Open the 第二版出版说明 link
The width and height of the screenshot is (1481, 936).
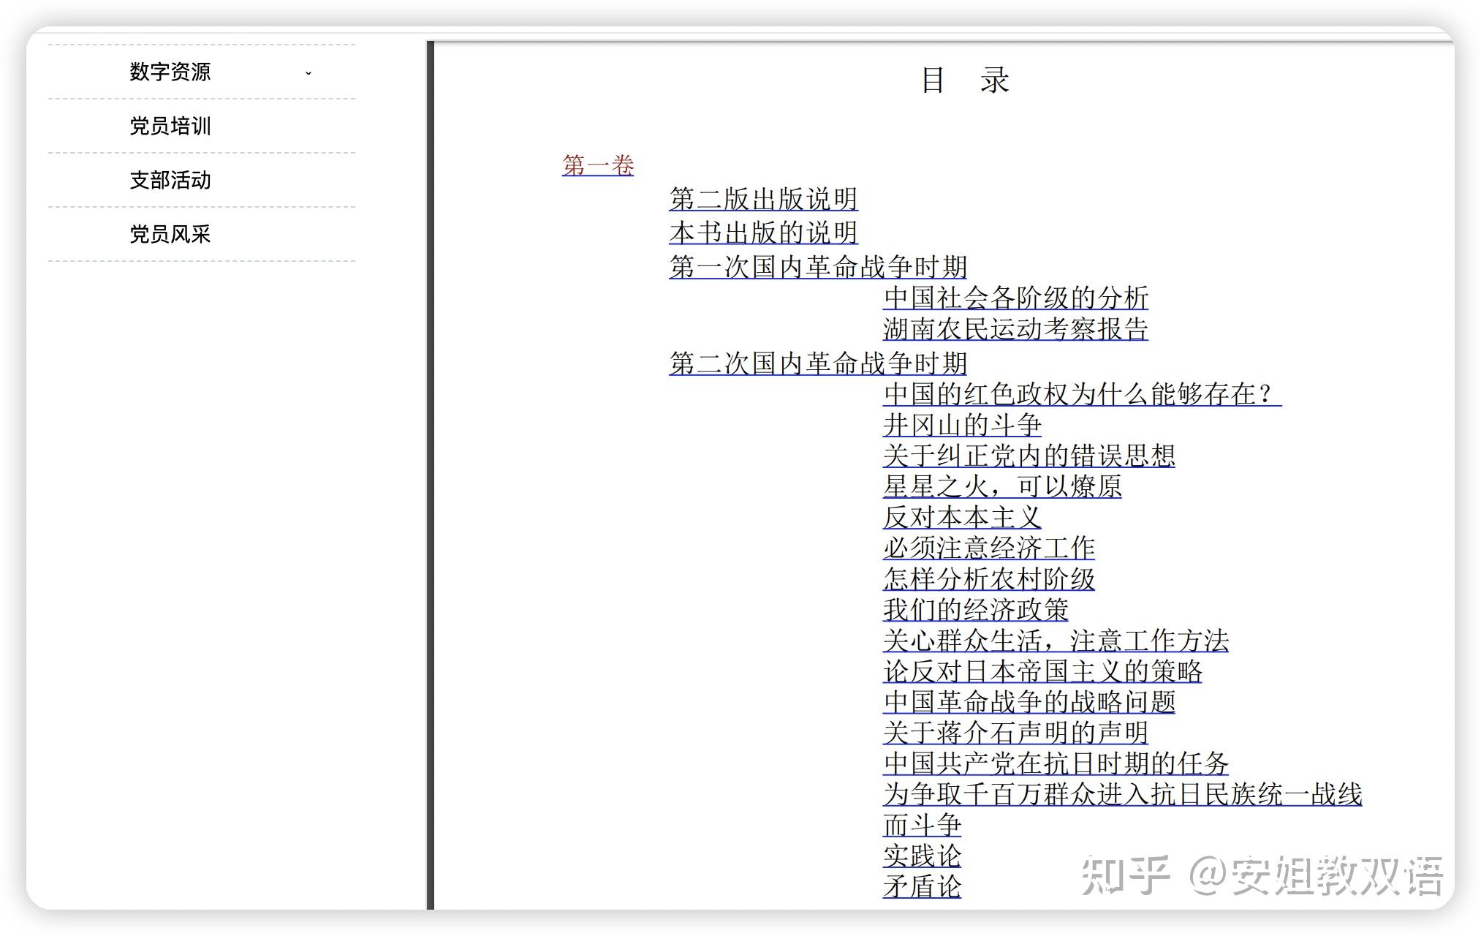click(762, 199)
